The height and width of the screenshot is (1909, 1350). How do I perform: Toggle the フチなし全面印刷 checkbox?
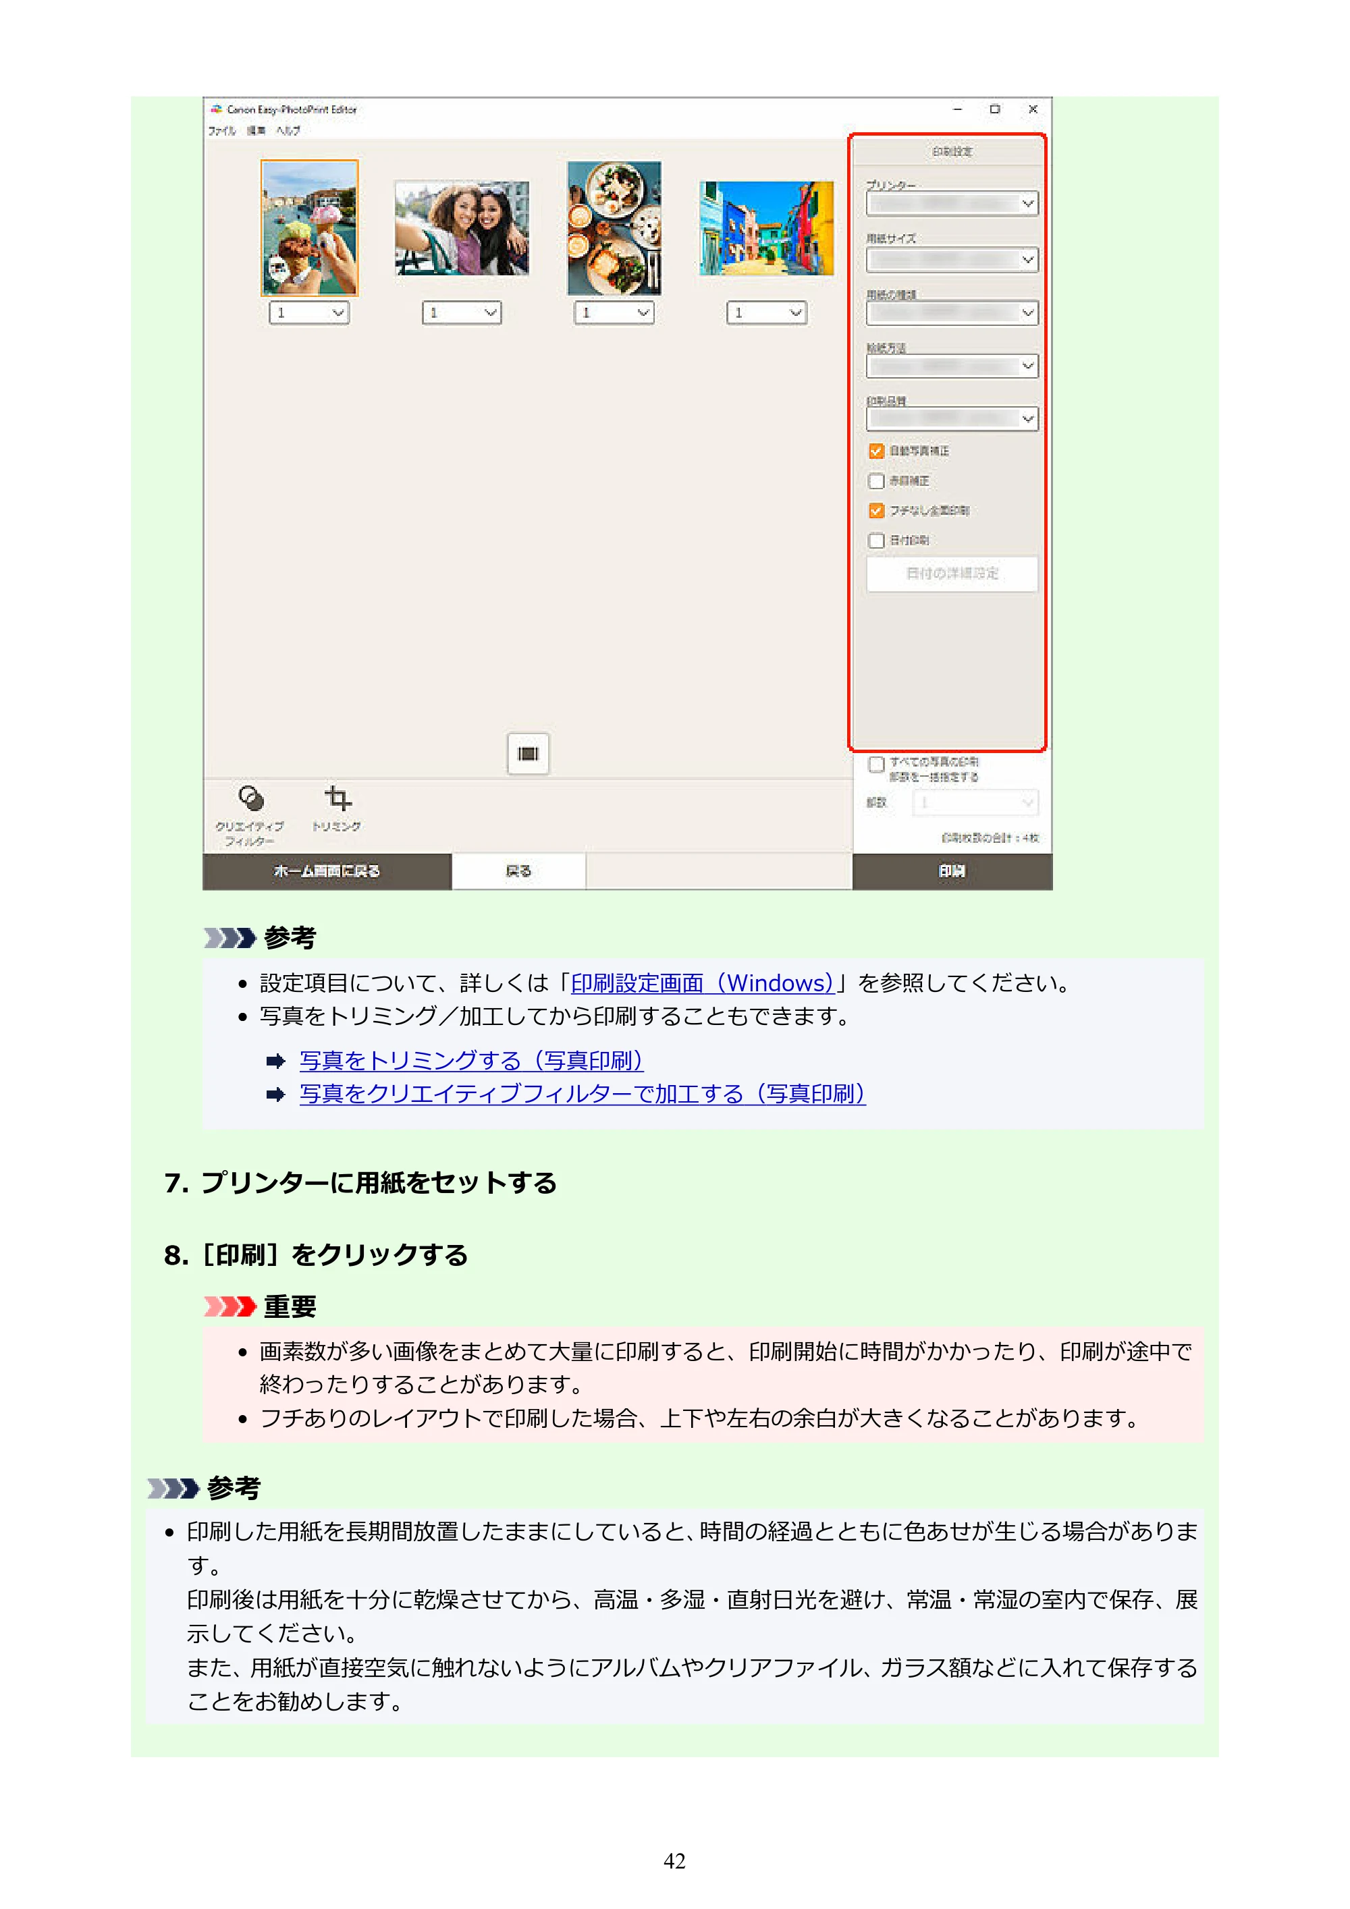point(876,511)
